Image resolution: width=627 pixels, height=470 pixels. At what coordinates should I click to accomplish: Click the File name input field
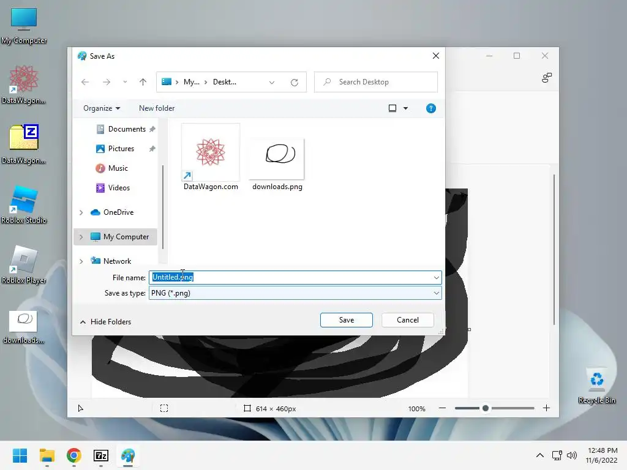click(295, 277)
